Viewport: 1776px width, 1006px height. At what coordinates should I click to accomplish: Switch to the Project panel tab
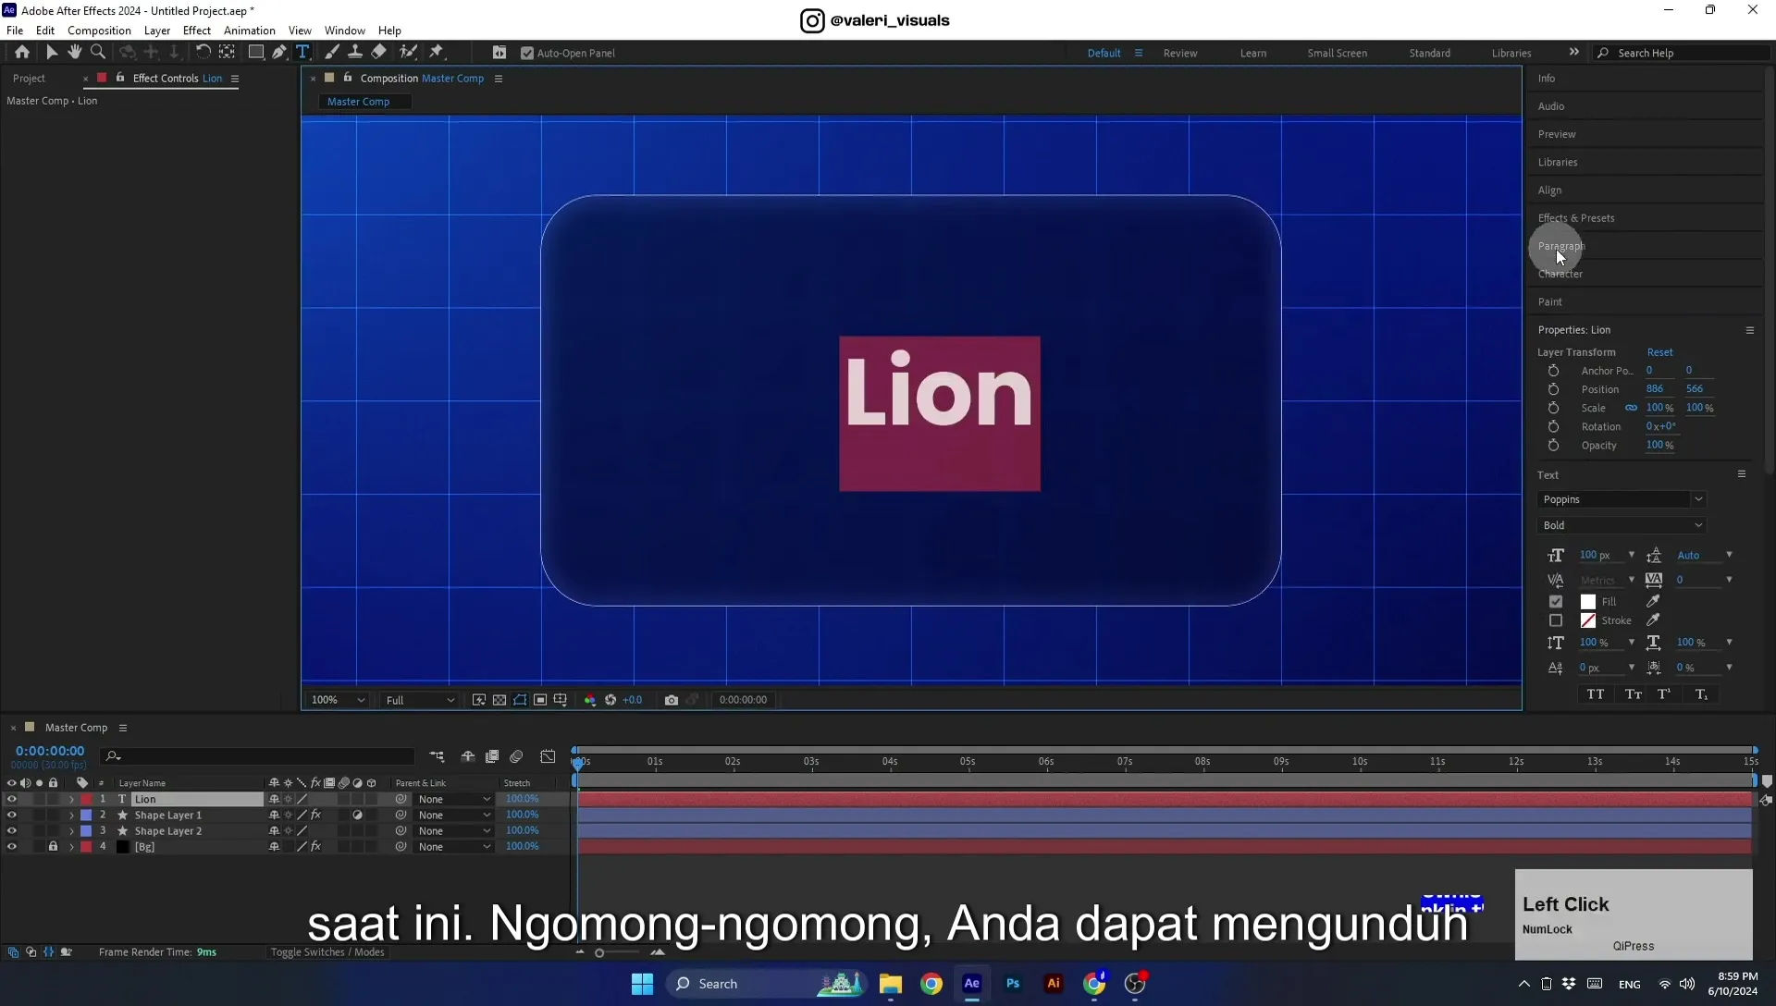click(29, 79)
